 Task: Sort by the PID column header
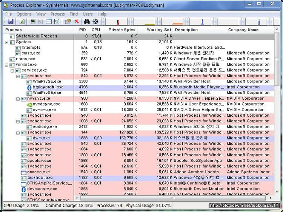82,30
